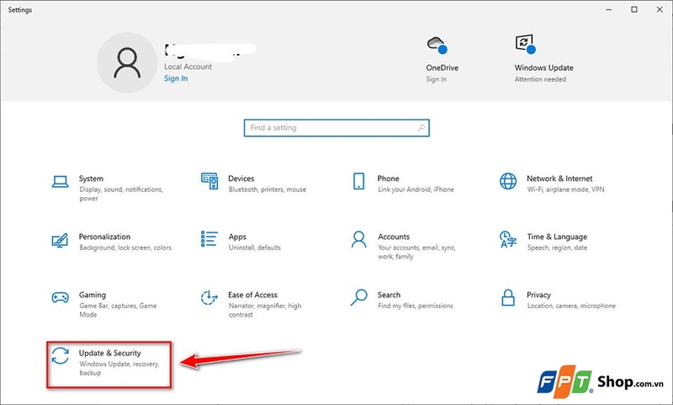Image resolution: width=673 pixels, height=405 pixels.
Task: Open the Personalization title
Action: pos(104,237)
